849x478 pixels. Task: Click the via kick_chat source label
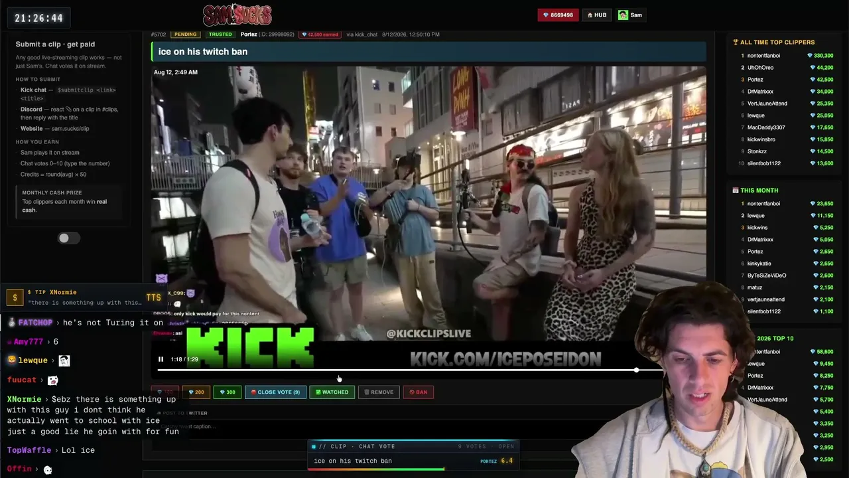[361, 35]
